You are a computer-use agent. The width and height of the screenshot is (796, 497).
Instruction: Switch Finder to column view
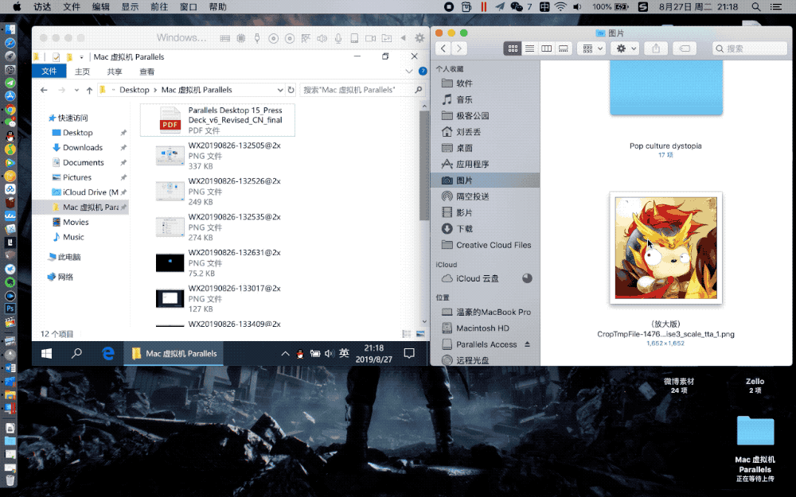click(x=547, y=49)
